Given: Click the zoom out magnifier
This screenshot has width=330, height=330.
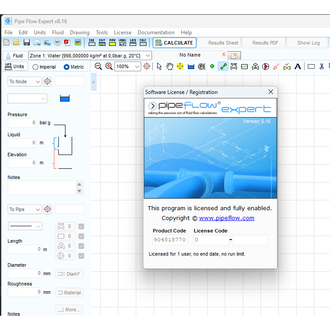Looking at the screenshot, I should click(x=98, y=66).
